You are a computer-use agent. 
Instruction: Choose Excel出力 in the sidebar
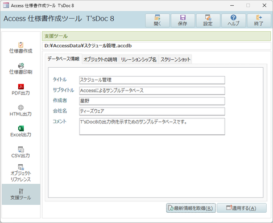click(21, 131)
